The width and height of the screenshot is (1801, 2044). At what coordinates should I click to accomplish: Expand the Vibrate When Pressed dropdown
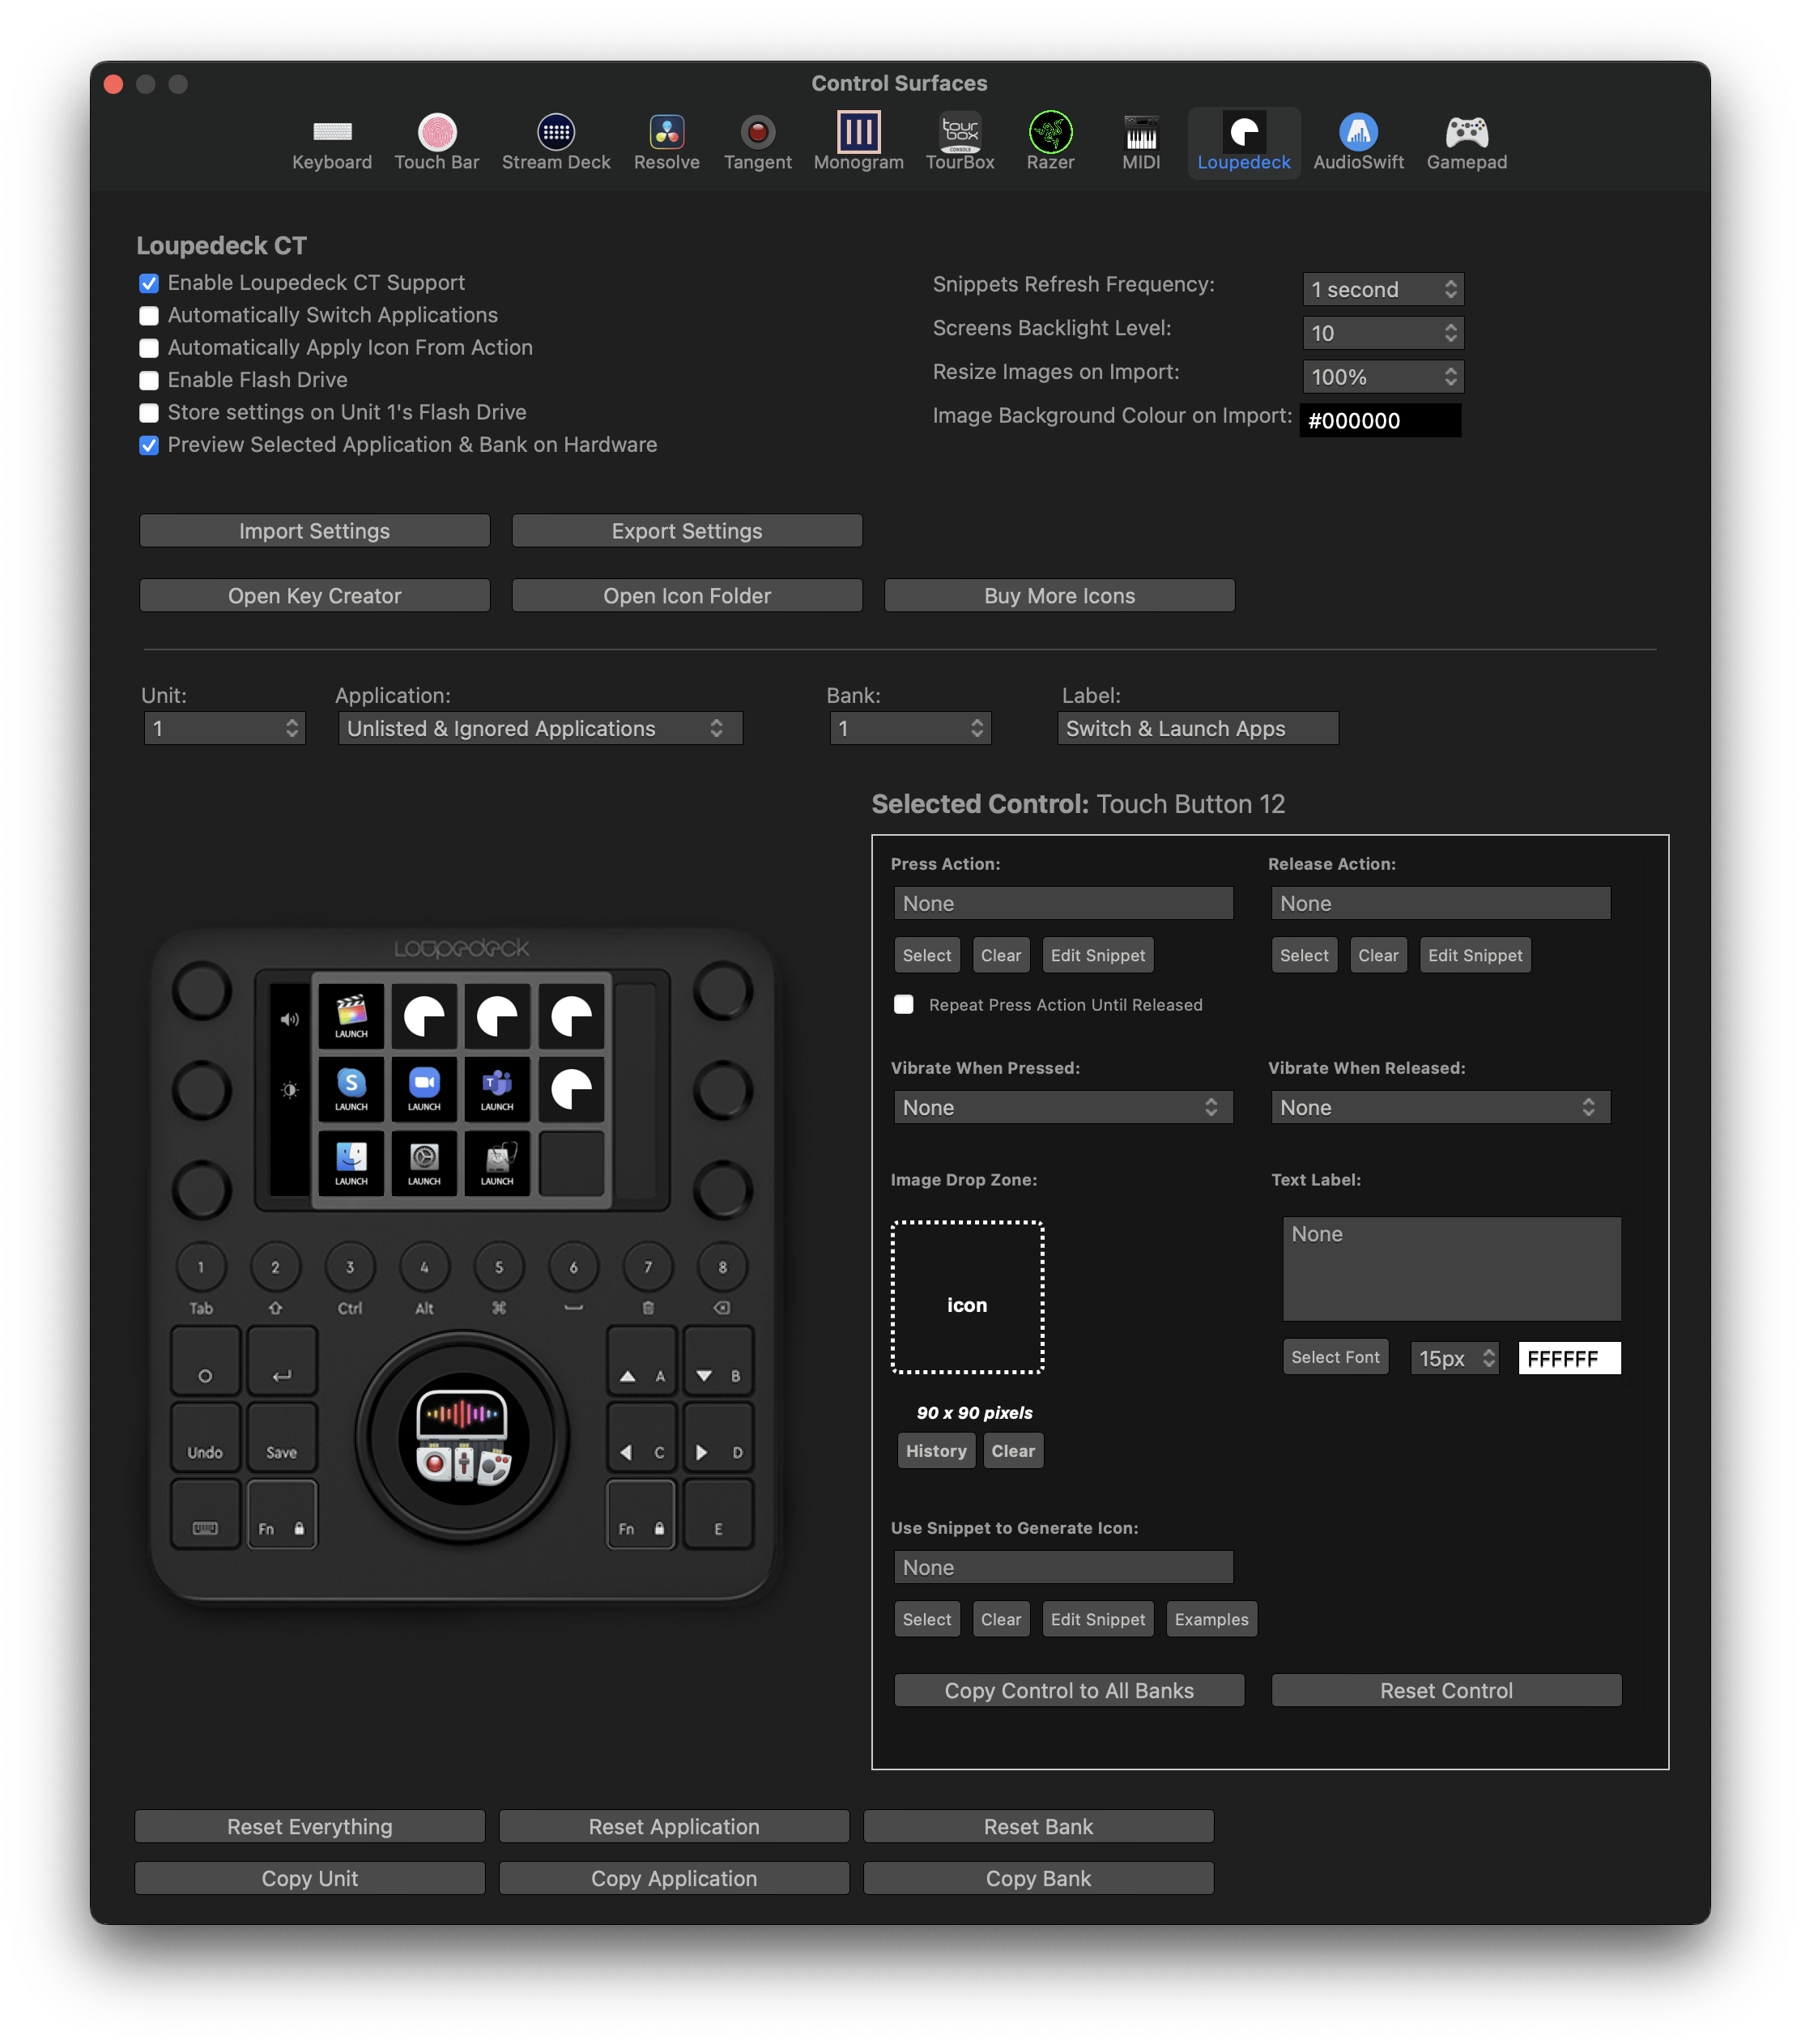pos(1063,1107)
